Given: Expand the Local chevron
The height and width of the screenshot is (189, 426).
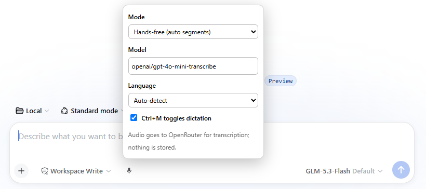Looking at the screenshot, I should 47,111.
